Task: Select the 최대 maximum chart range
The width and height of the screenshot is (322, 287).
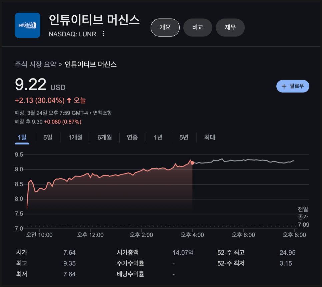Action: (209, 138)
